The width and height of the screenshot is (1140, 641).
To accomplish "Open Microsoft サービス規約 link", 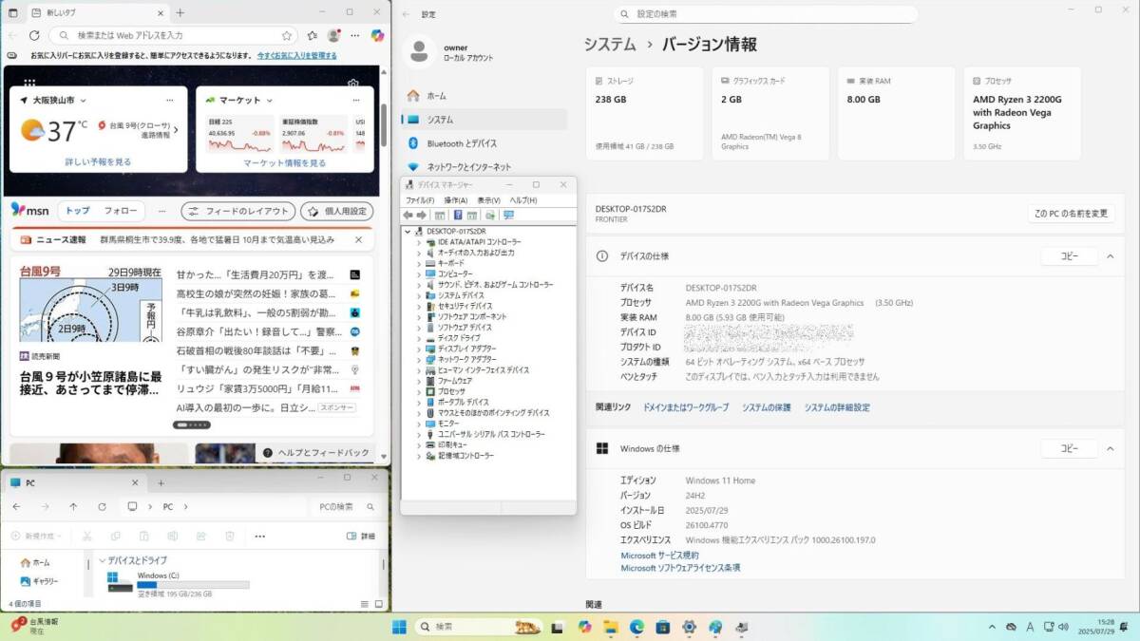I will coord(659,556).
